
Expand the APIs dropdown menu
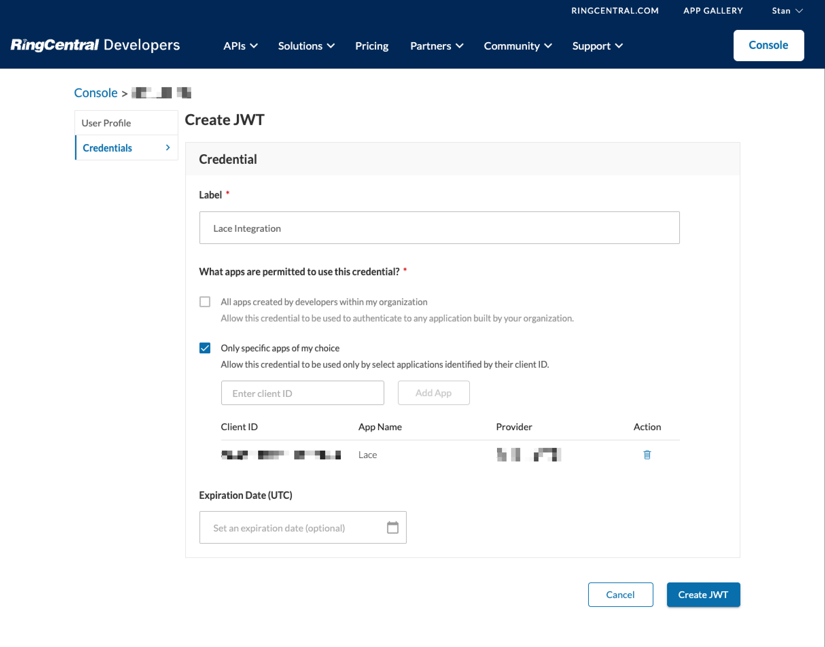click(241, 46)
